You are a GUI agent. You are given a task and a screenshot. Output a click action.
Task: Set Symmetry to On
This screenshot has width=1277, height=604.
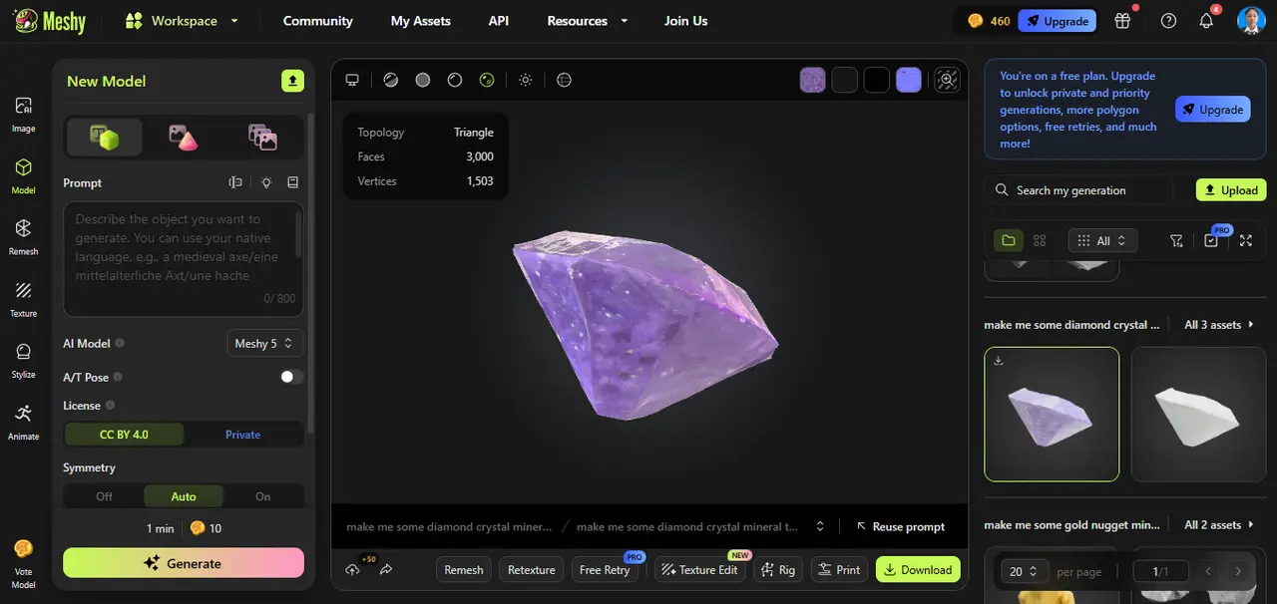click(262, 495)
